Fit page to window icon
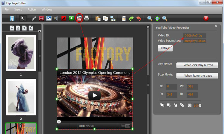 tap(157, 18)
